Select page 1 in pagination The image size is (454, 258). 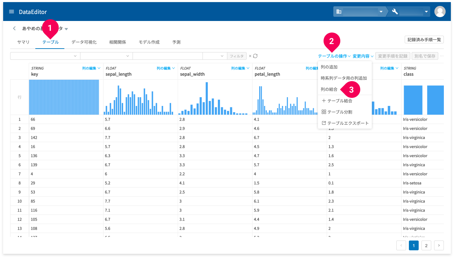pyautogui.click(x=414, y=245)
